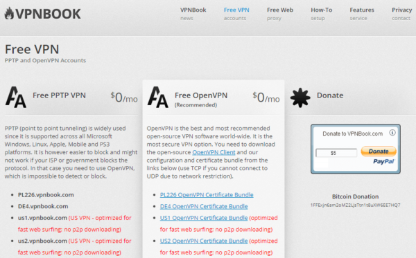Open the Free VPN accounts menu item
Image resolution: width=416 pixels, height=258 pixels.
pos(236,14)
